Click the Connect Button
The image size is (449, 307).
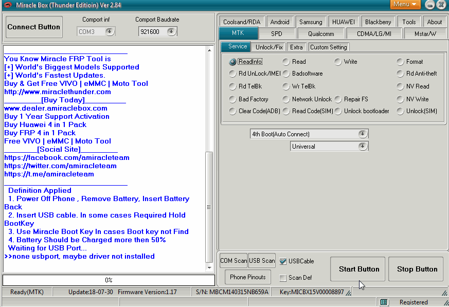(34, 27)
